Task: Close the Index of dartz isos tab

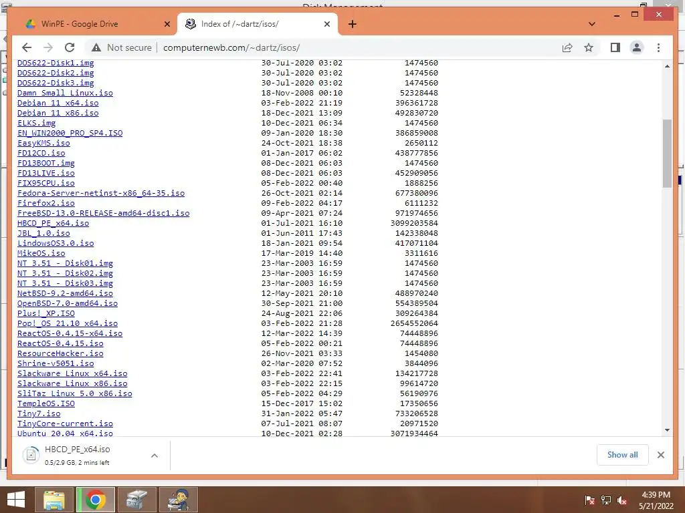Action: coord(326,24)
